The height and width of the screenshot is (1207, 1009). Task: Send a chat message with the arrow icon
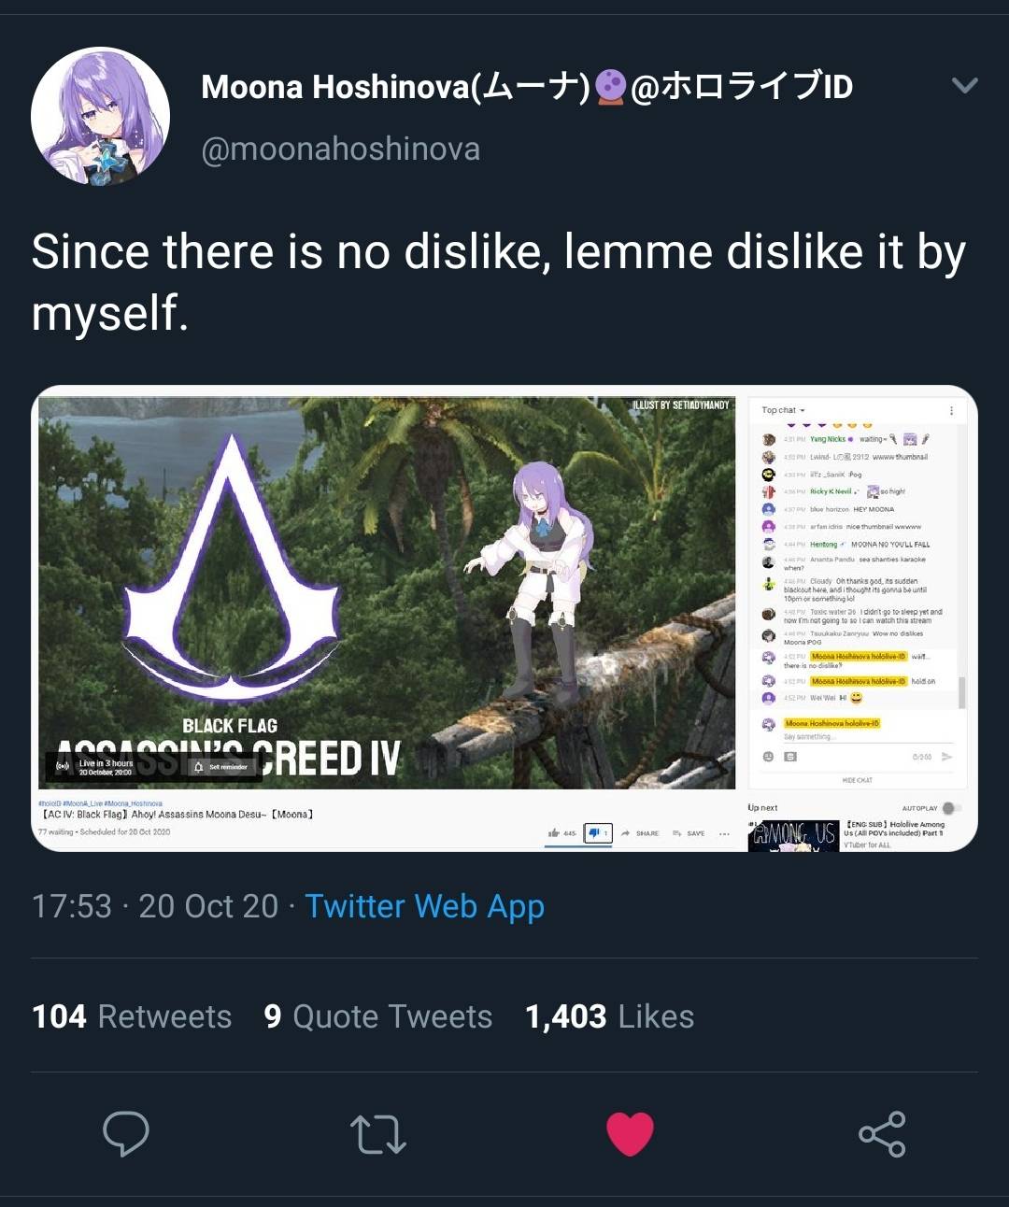pos(946,757)
